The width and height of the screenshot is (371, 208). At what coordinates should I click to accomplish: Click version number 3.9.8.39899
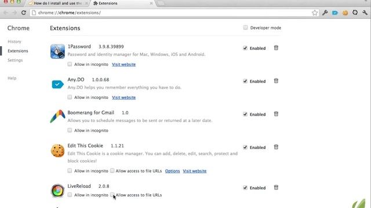click(x=111, y=47)
